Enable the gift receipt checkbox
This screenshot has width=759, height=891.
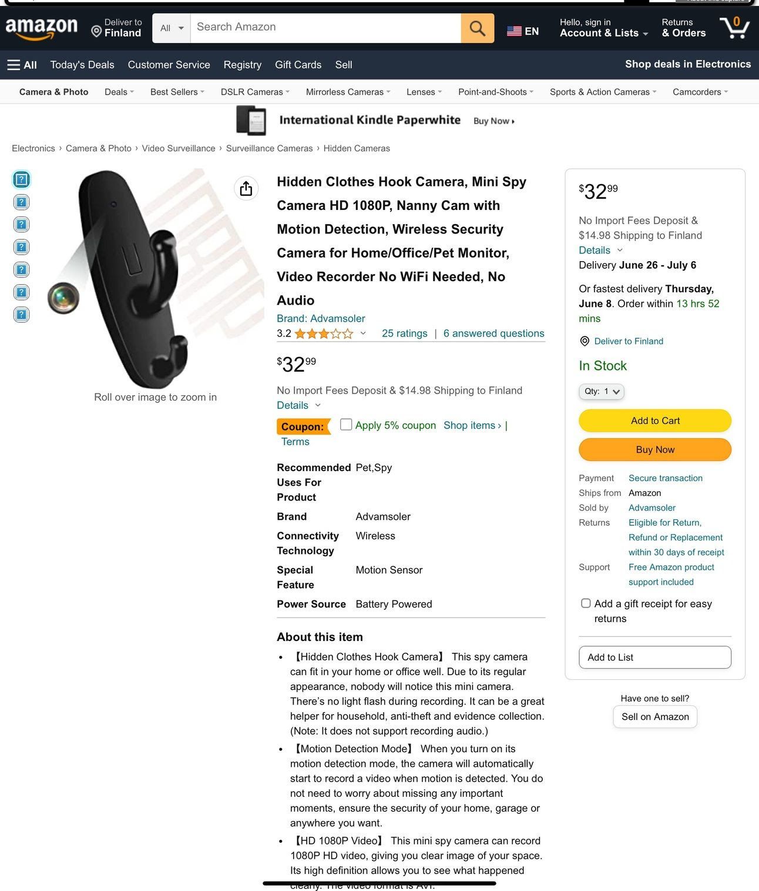coord(586,603)
